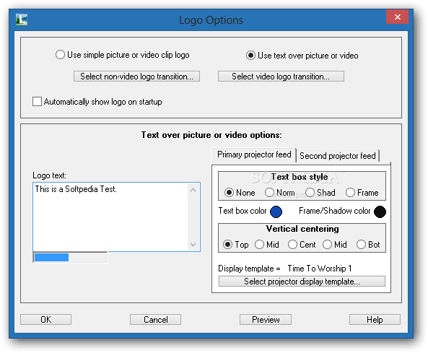Open 'Select non-video logo transition...'

pyautogui.click(x=136, y=77)
